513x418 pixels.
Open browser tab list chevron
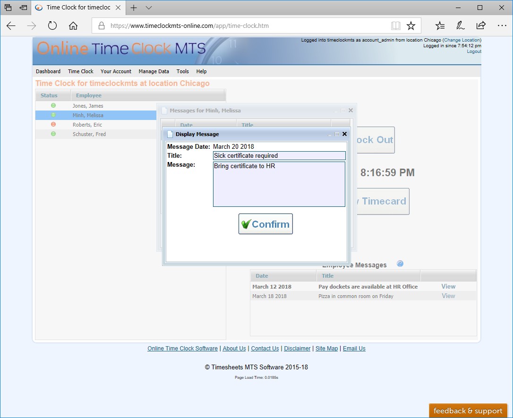(149, 8)
